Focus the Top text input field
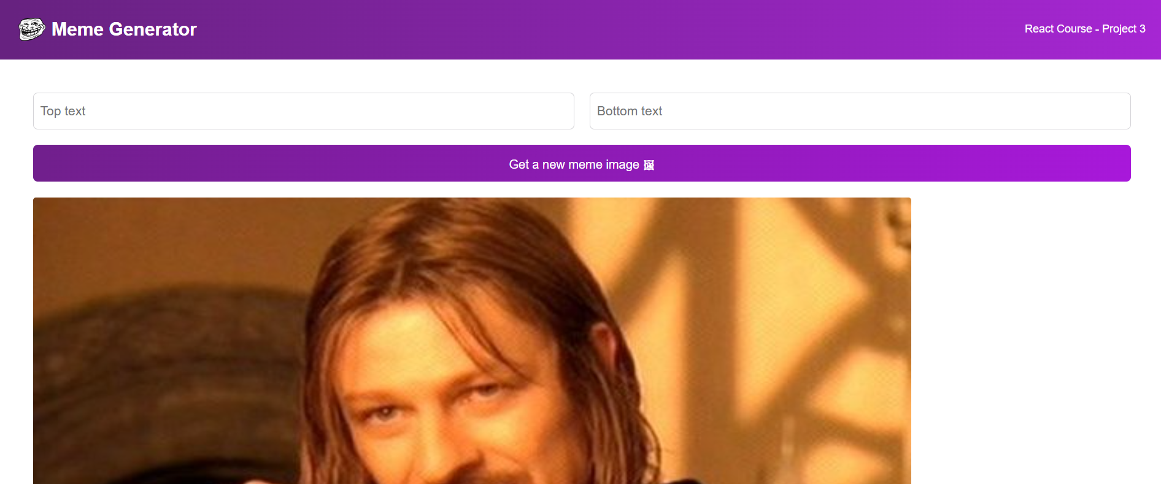 click(304, 111)
